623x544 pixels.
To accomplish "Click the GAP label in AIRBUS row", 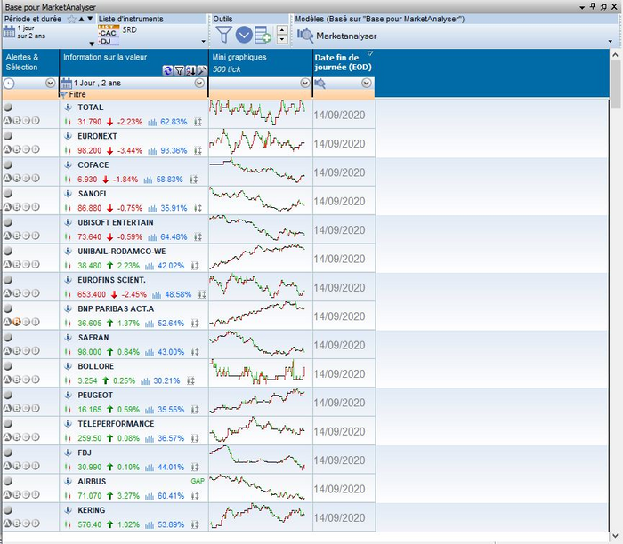I will [198, 481].
